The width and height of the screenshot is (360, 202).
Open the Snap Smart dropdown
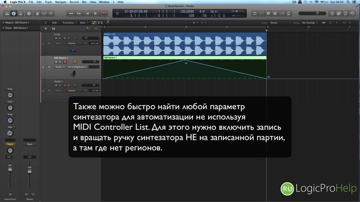pos(280,22)
